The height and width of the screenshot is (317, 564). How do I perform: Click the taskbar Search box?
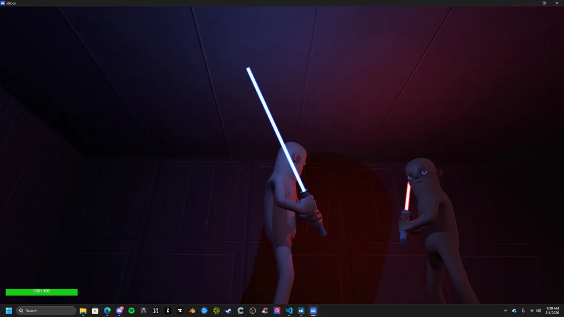click(46, 310)
